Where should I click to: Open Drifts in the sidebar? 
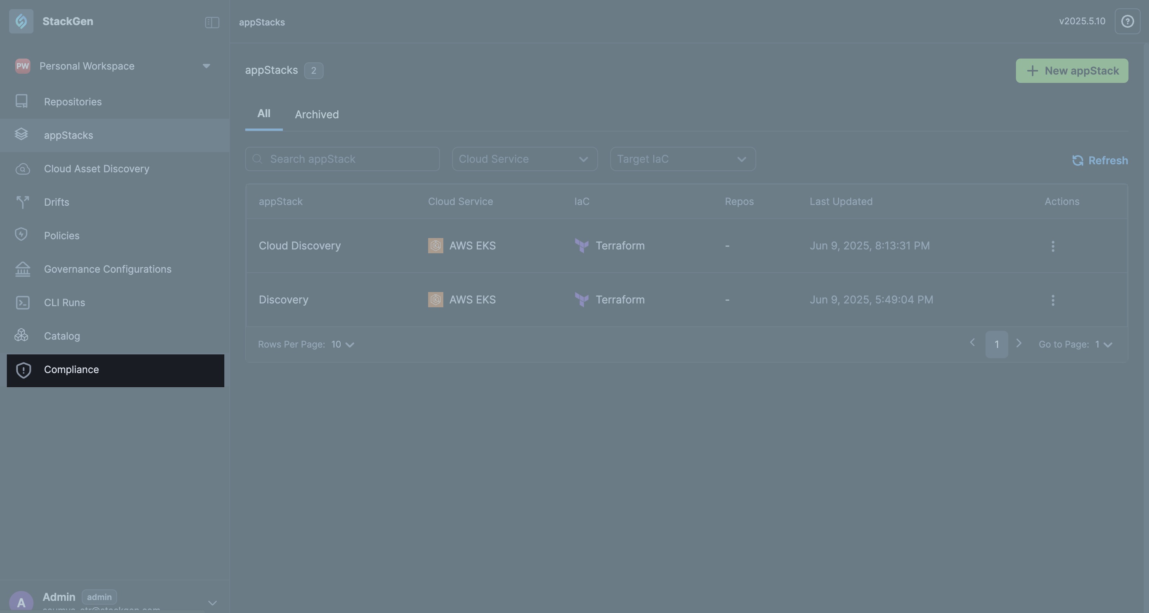pos(114,202)
